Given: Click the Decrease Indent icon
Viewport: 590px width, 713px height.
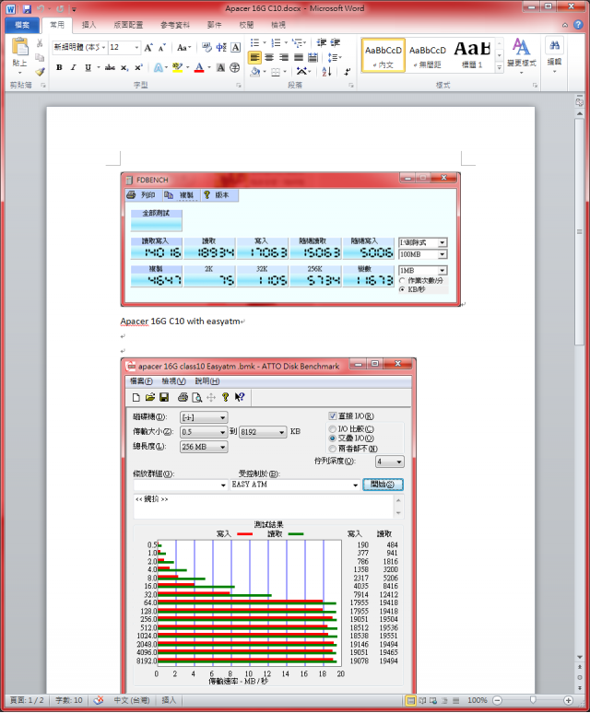Looking at the screenshot, I should [x=321, y=42].
